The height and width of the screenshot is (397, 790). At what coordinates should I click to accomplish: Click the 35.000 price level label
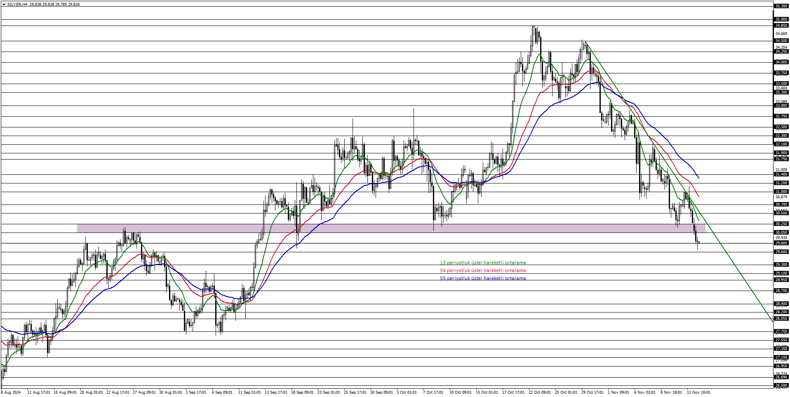781,19
